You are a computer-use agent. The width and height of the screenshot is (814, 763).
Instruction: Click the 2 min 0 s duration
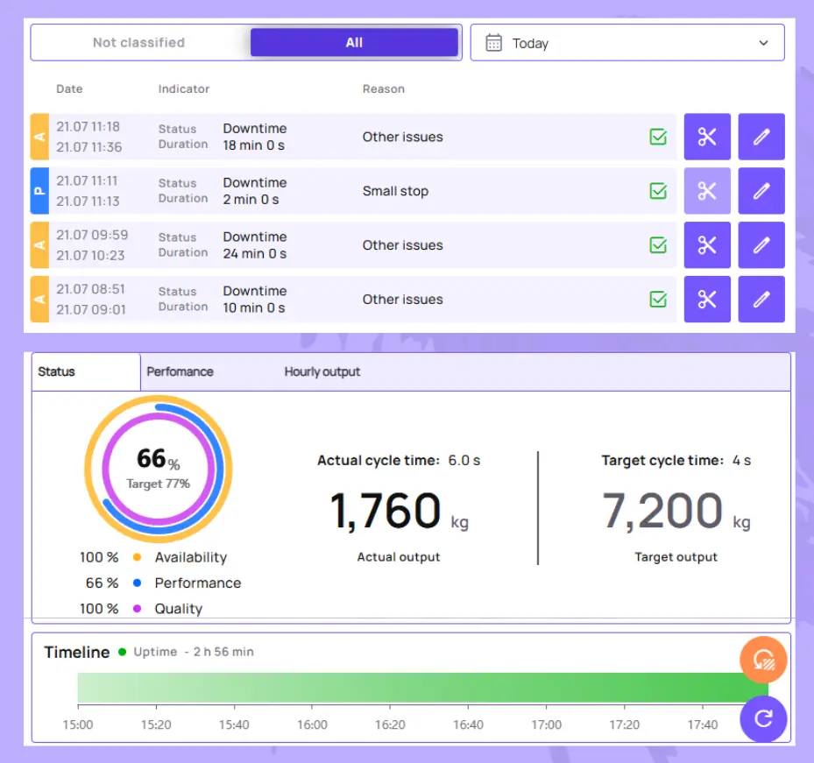pos(251,200)
